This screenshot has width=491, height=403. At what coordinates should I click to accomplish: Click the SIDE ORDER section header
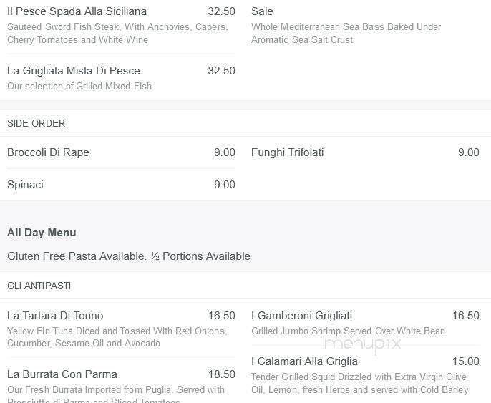coord(36,123)
